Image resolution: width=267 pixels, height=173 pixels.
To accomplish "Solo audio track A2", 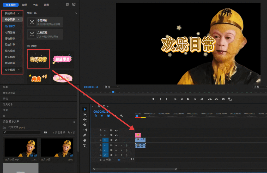I will click(x=121, y=150).
